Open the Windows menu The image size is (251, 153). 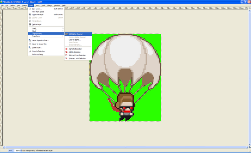tap(57, 5)
